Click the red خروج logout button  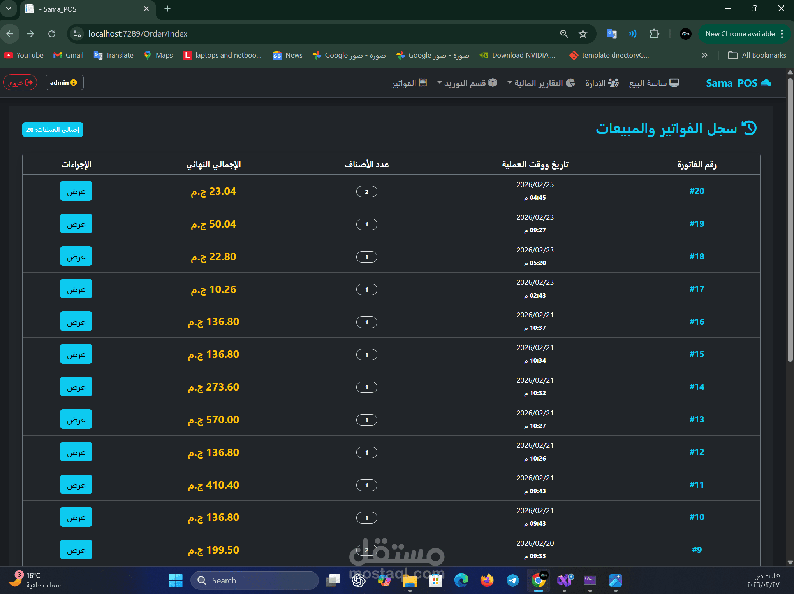(x=20, y=82)
